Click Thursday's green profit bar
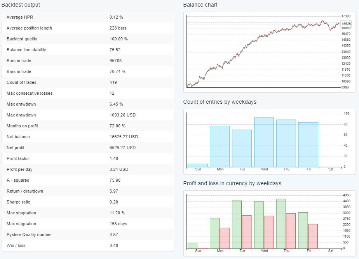The width and height of the screenshot is (359, 259). [x=281, y=224]
